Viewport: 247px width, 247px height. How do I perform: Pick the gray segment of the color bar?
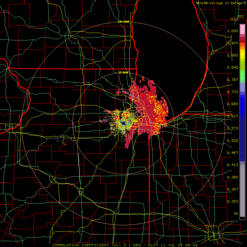pyautogui.click(x=242, y=191)
